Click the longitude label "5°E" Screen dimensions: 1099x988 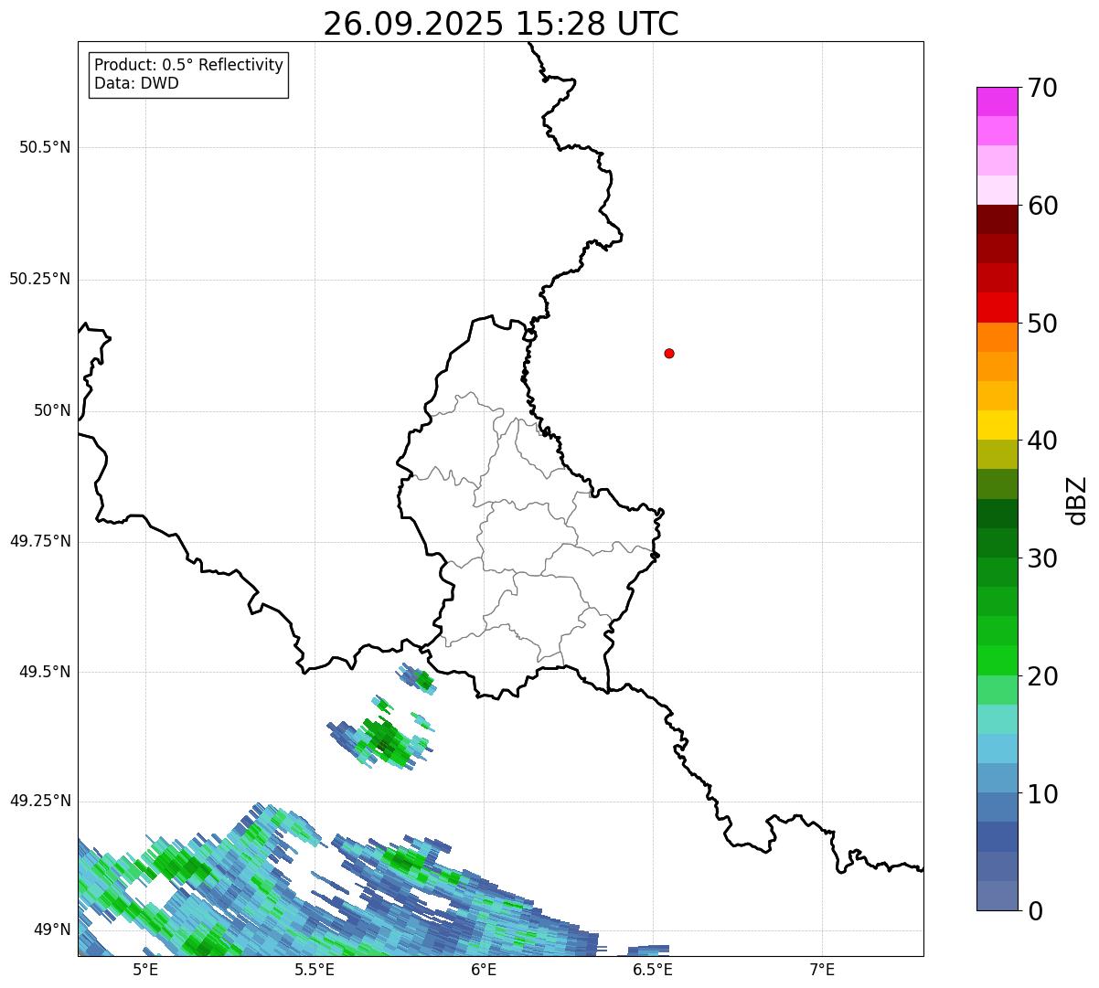click(145, 970)
